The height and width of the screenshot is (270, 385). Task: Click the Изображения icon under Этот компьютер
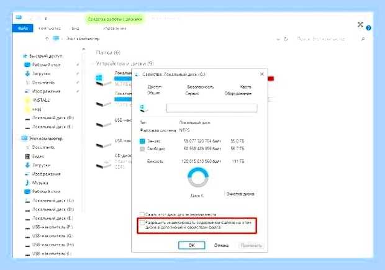tap(27, 174)
